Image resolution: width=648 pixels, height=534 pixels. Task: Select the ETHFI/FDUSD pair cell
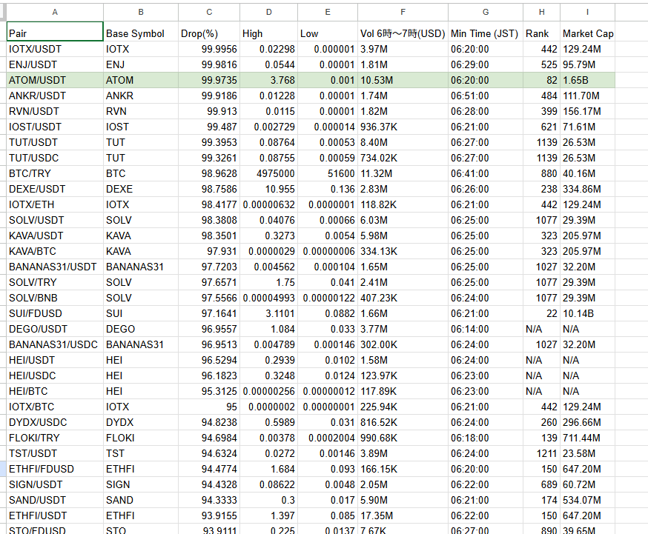55,470
